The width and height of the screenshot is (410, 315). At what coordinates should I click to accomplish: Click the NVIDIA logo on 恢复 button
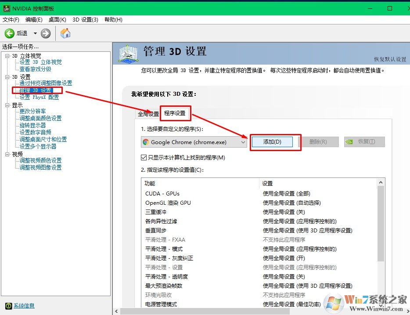pyautogui.click(x=349, y=142)
